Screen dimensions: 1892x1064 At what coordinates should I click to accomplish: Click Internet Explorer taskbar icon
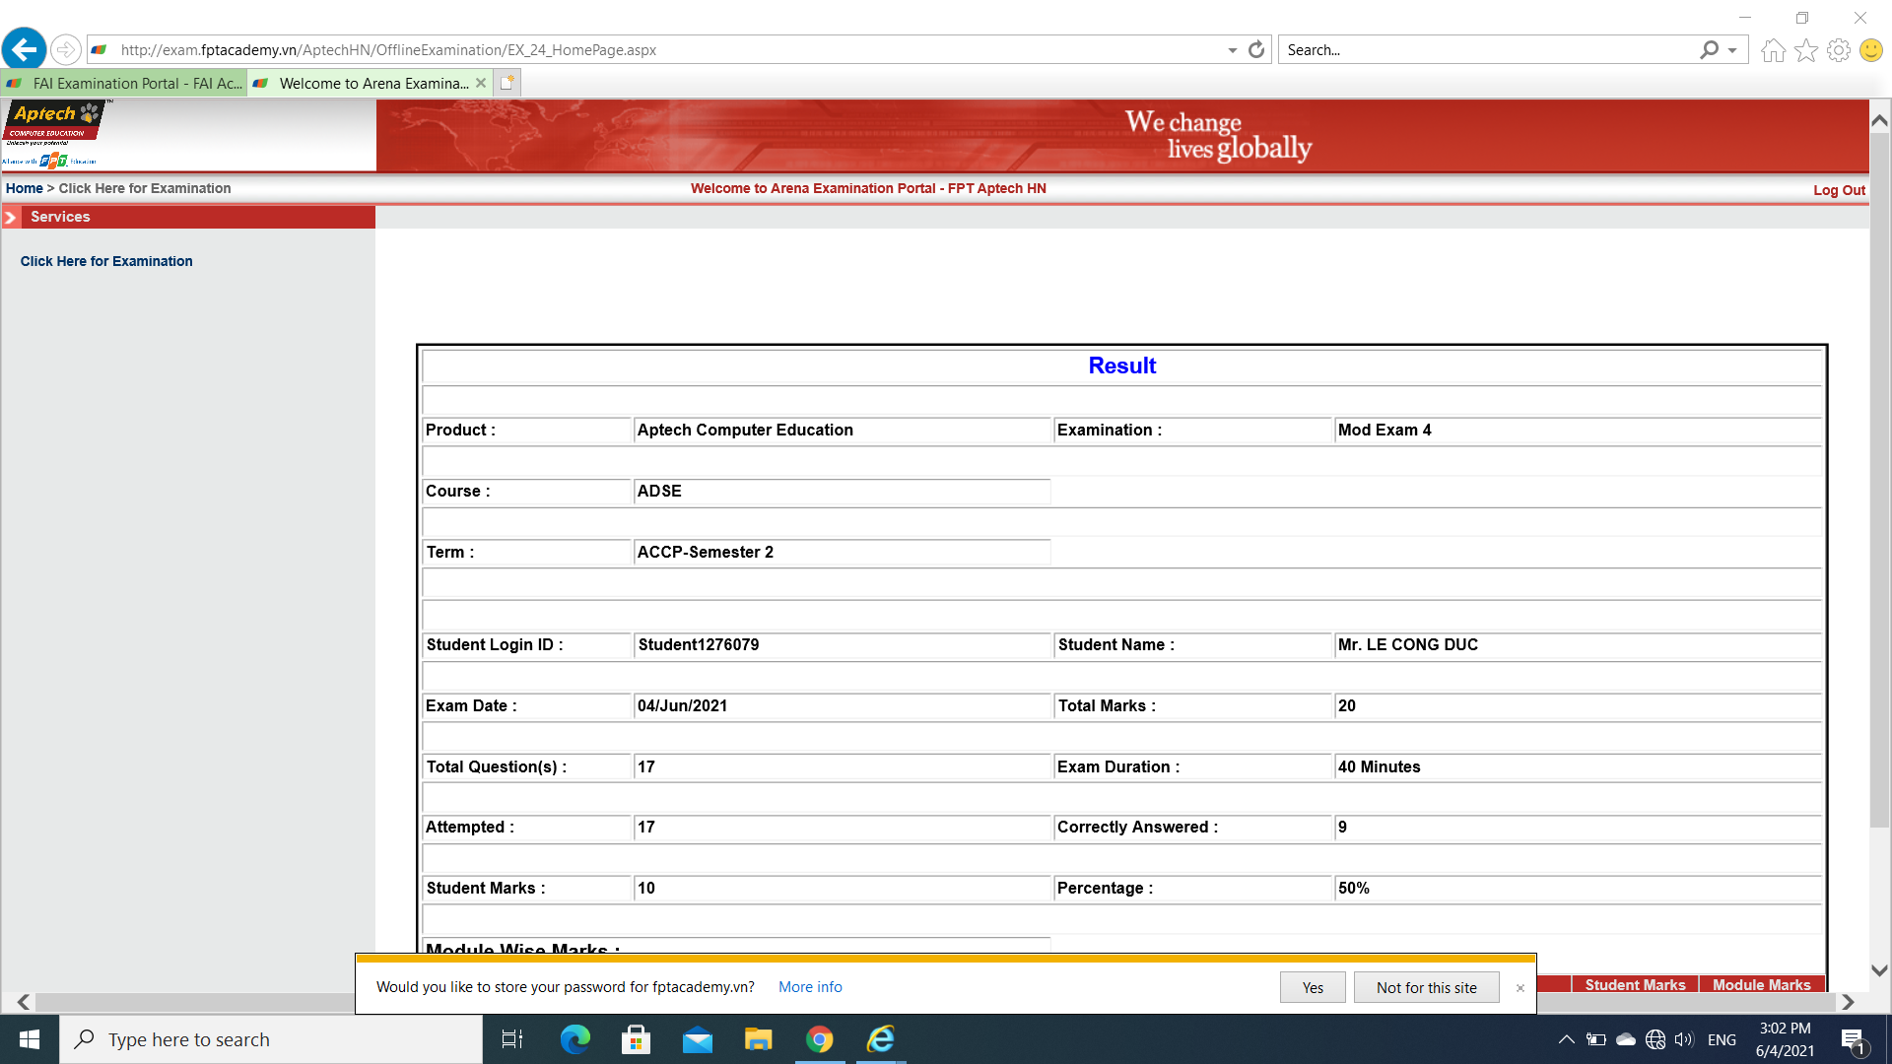[880, 1039]
